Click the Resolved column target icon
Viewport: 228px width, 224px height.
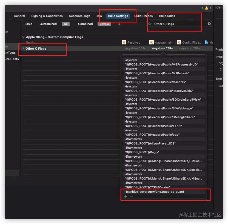124,42
